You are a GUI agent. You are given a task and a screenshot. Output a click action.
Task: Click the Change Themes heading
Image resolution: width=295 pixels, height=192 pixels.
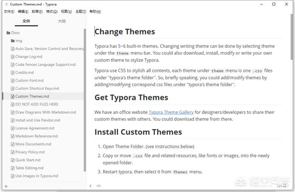click(125, 32)
